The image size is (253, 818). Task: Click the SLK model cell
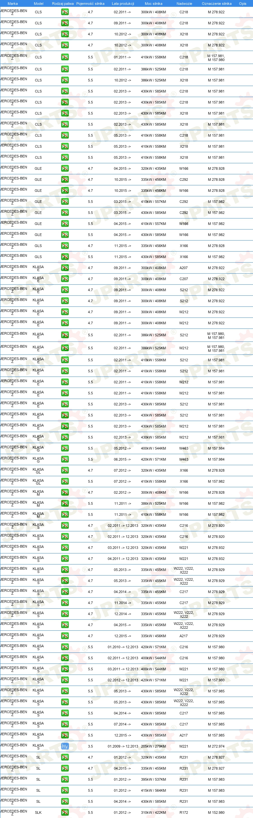click(x=38, y=812)
